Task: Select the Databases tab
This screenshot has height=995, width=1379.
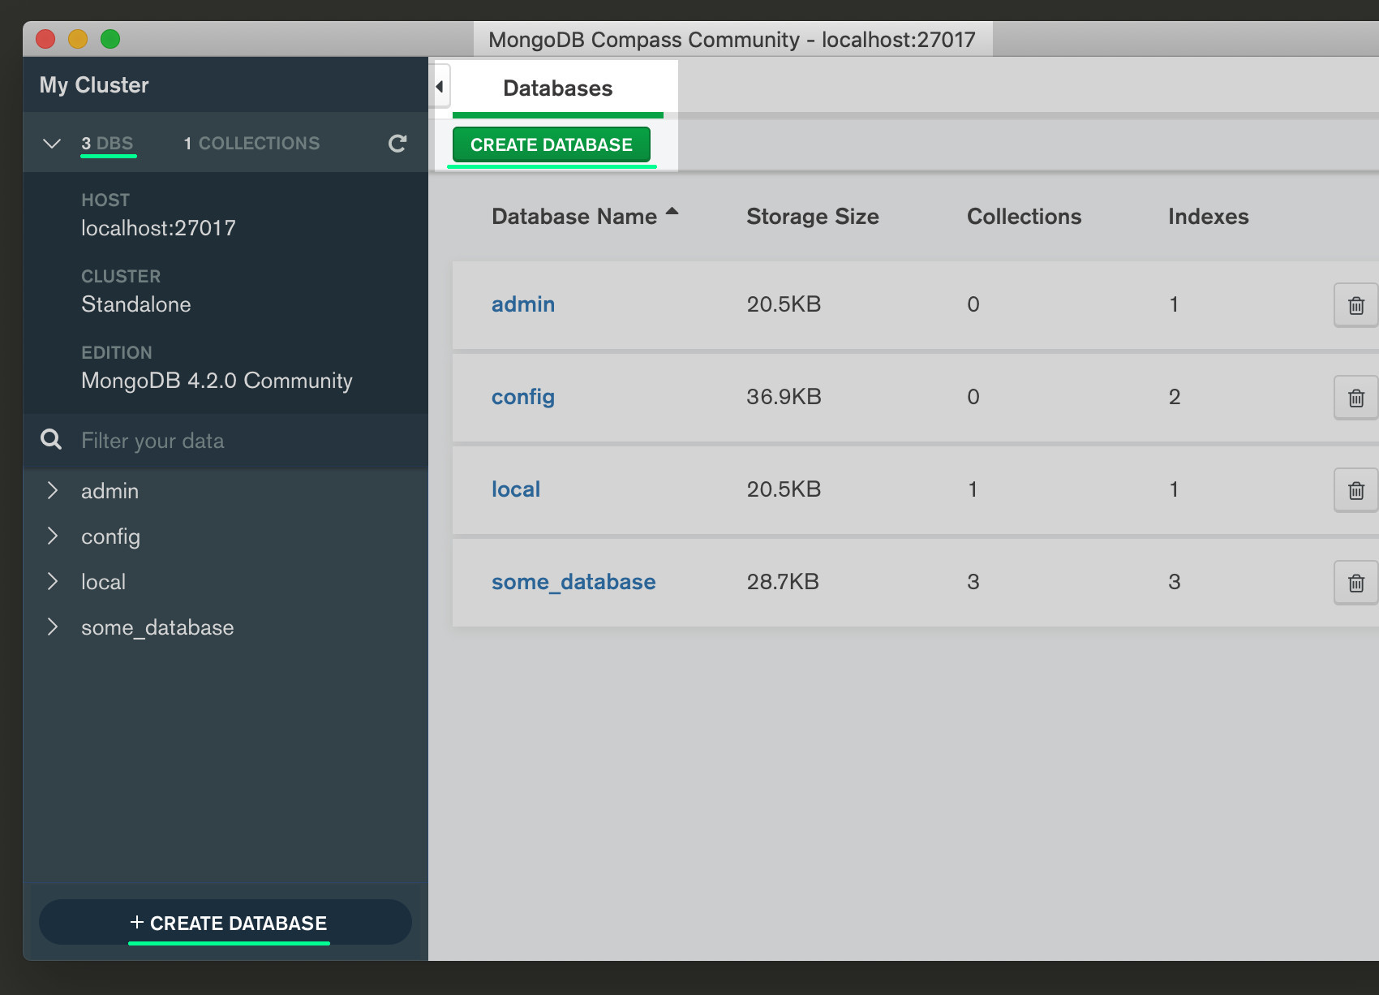Action: pos(557,88)
